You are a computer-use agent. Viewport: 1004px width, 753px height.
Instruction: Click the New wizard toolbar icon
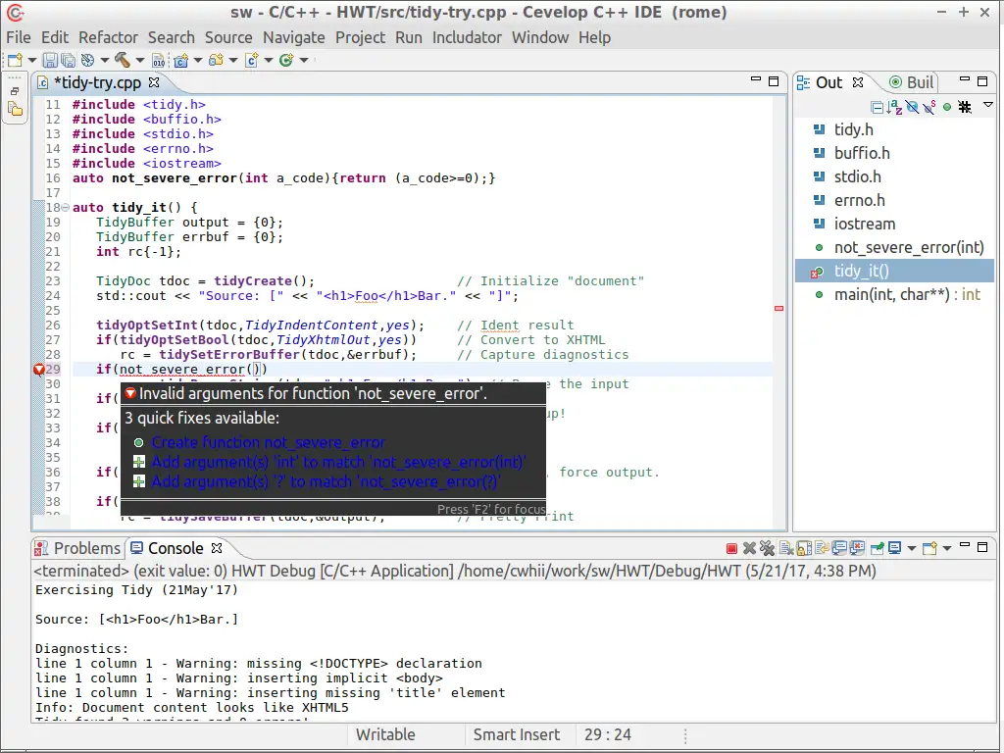point(15,60)
